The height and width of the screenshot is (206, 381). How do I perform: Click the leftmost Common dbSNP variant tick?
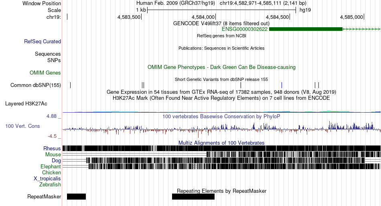71,85
